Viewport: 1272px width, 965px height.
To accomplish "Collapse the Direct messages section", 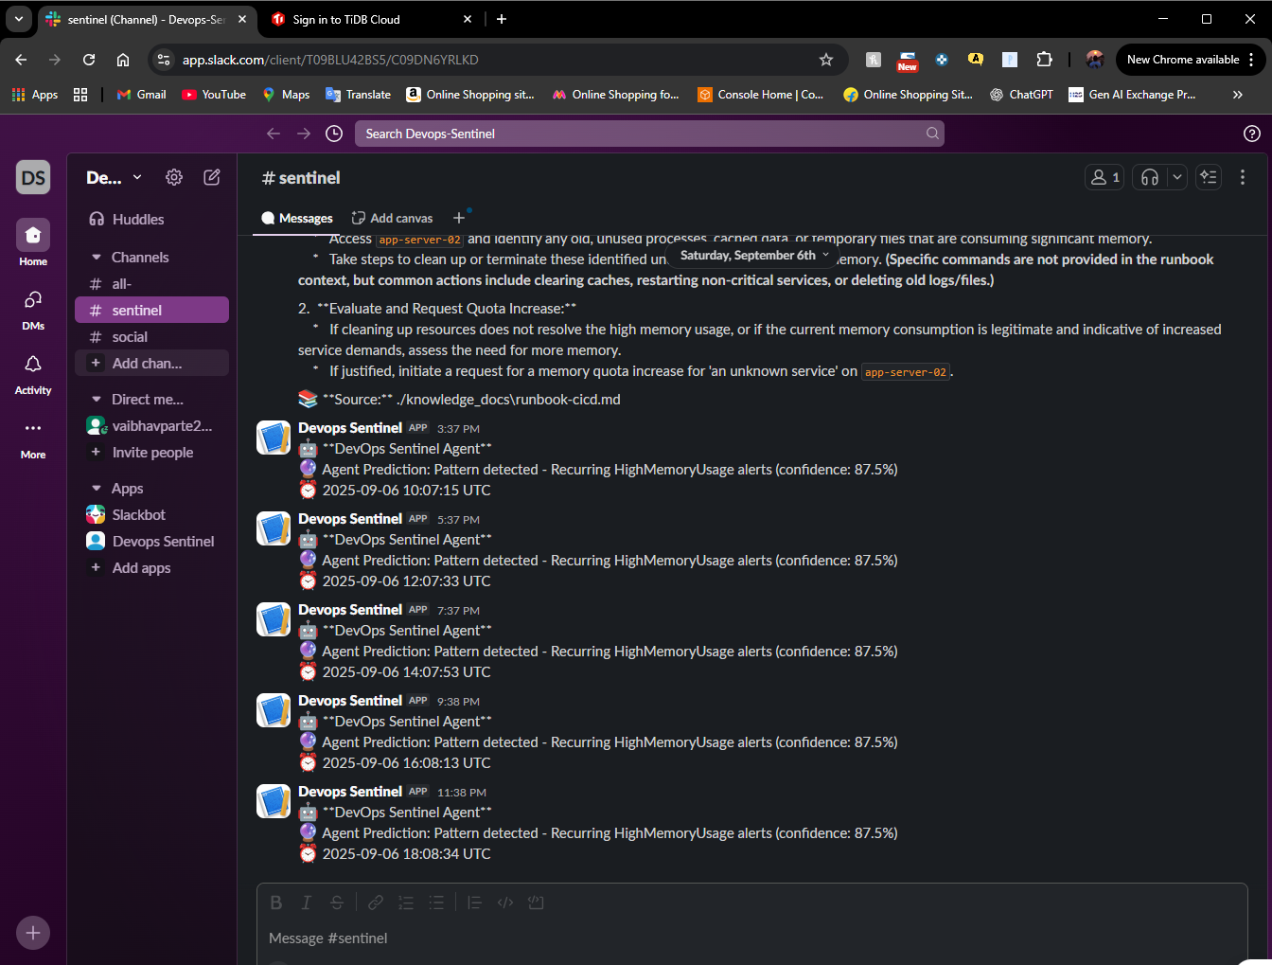I will (96, 399).
